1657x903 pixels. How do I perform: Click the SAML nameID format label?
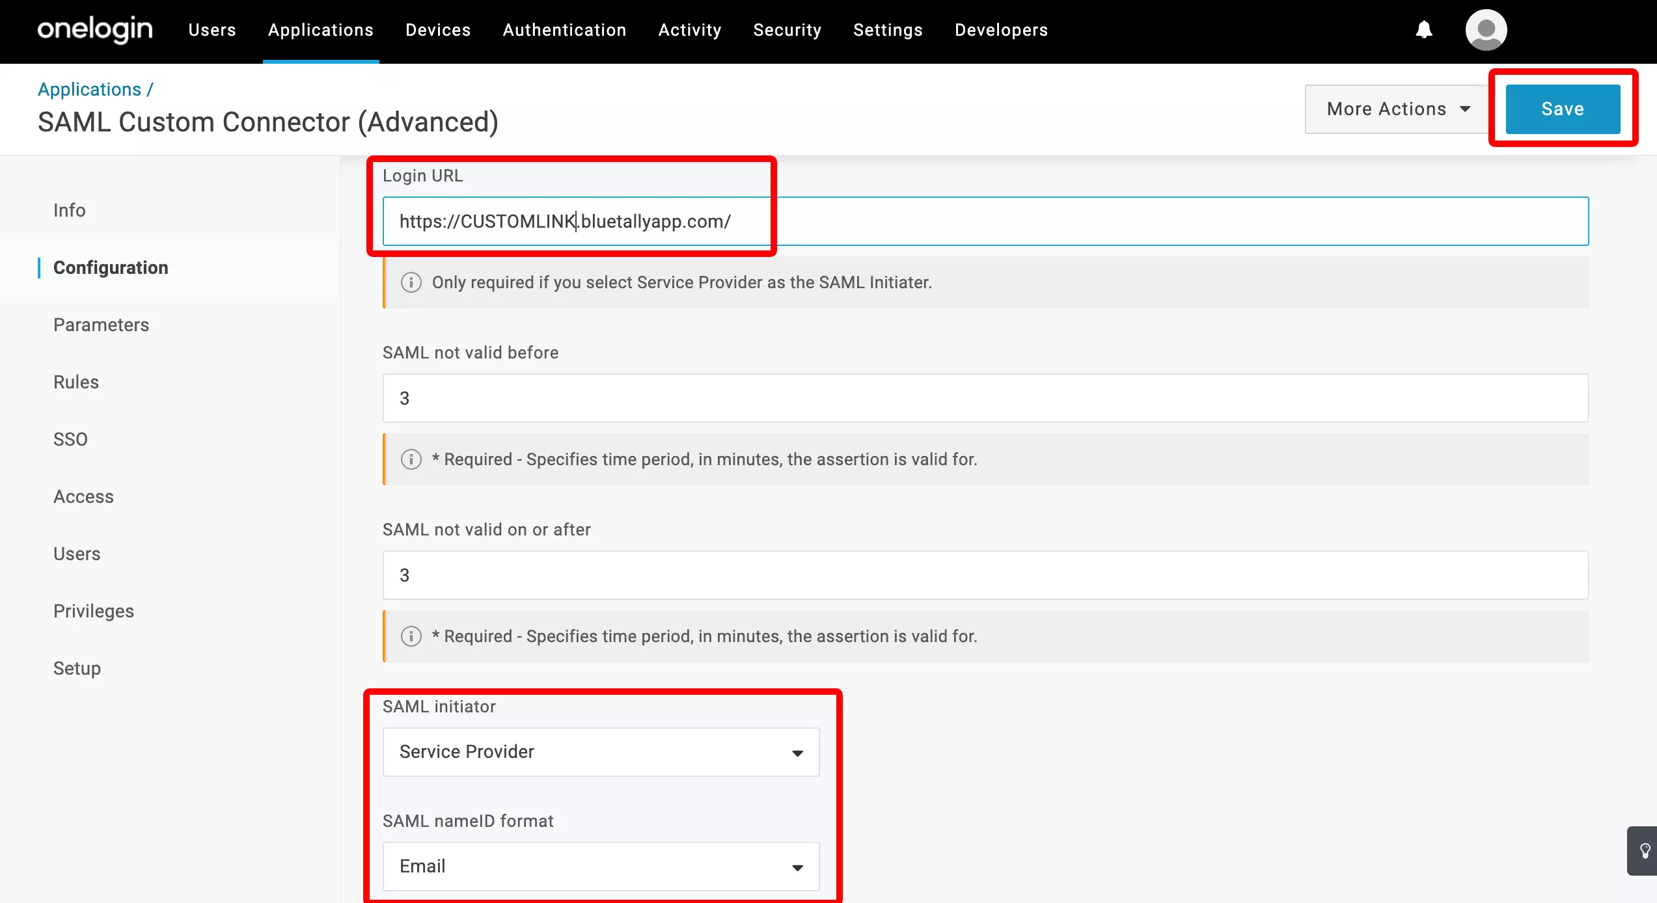[468, 821]
